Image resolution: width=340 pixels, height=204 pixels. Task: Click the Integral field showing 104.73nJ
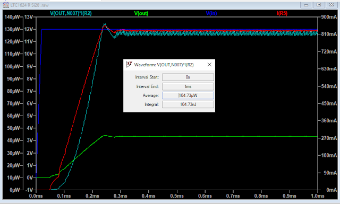pos(188,104)
